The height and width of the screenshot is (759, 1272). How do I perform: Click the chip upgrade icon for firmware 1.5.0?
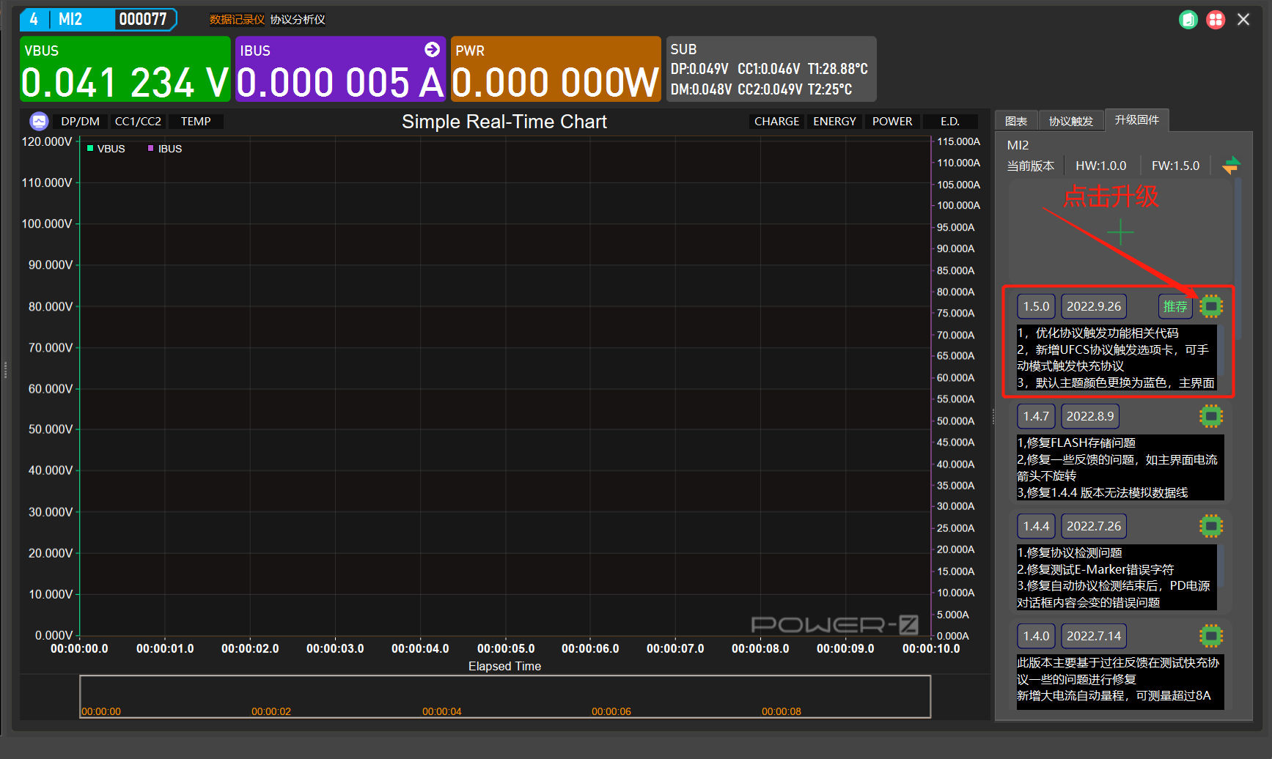click(x=1211, y=306)
